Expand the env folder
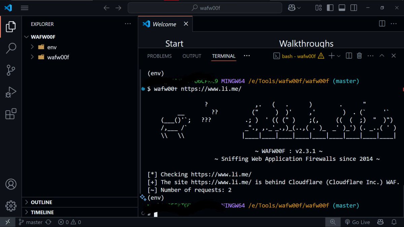 pos(32,47)
